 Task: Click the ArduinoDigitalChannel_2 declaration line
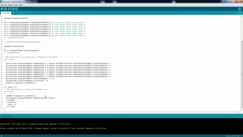tap(45, 22)
